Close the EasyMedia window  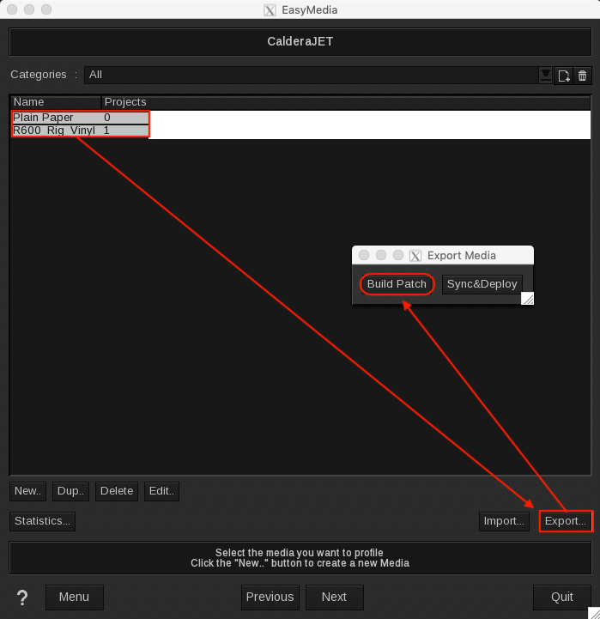coord(12,9)
